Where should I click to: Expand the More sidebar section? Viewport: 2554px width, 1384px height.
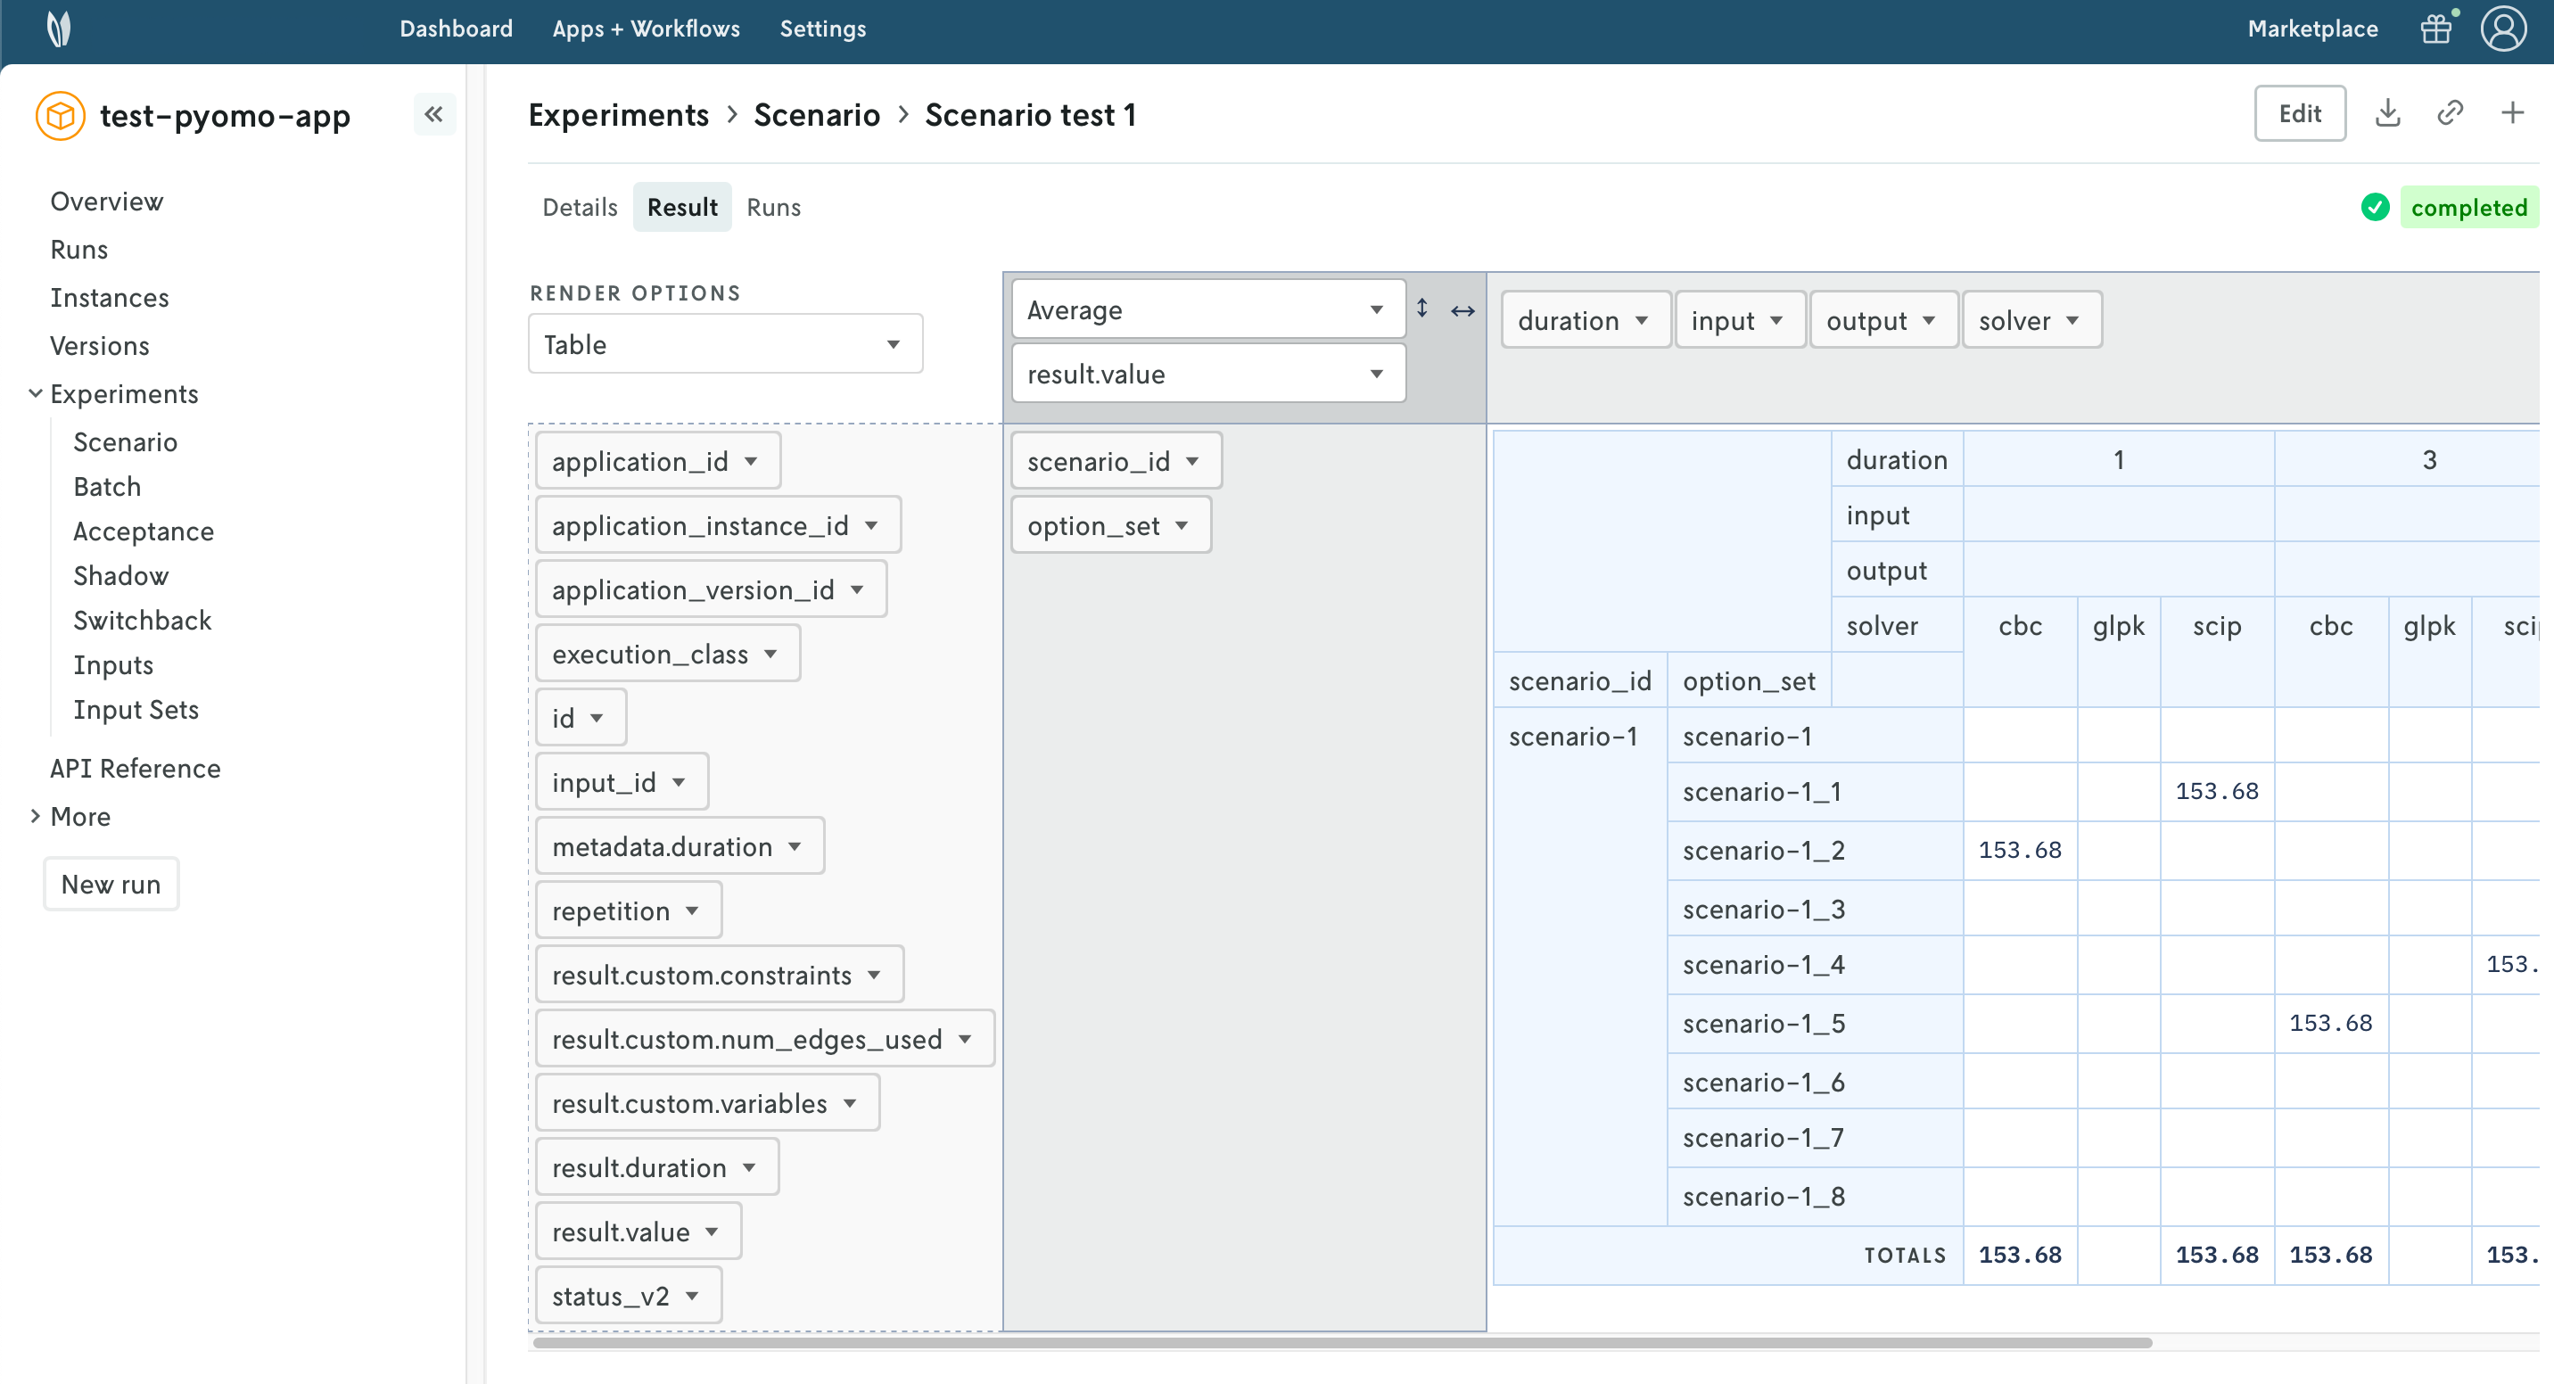pos(35,816)
